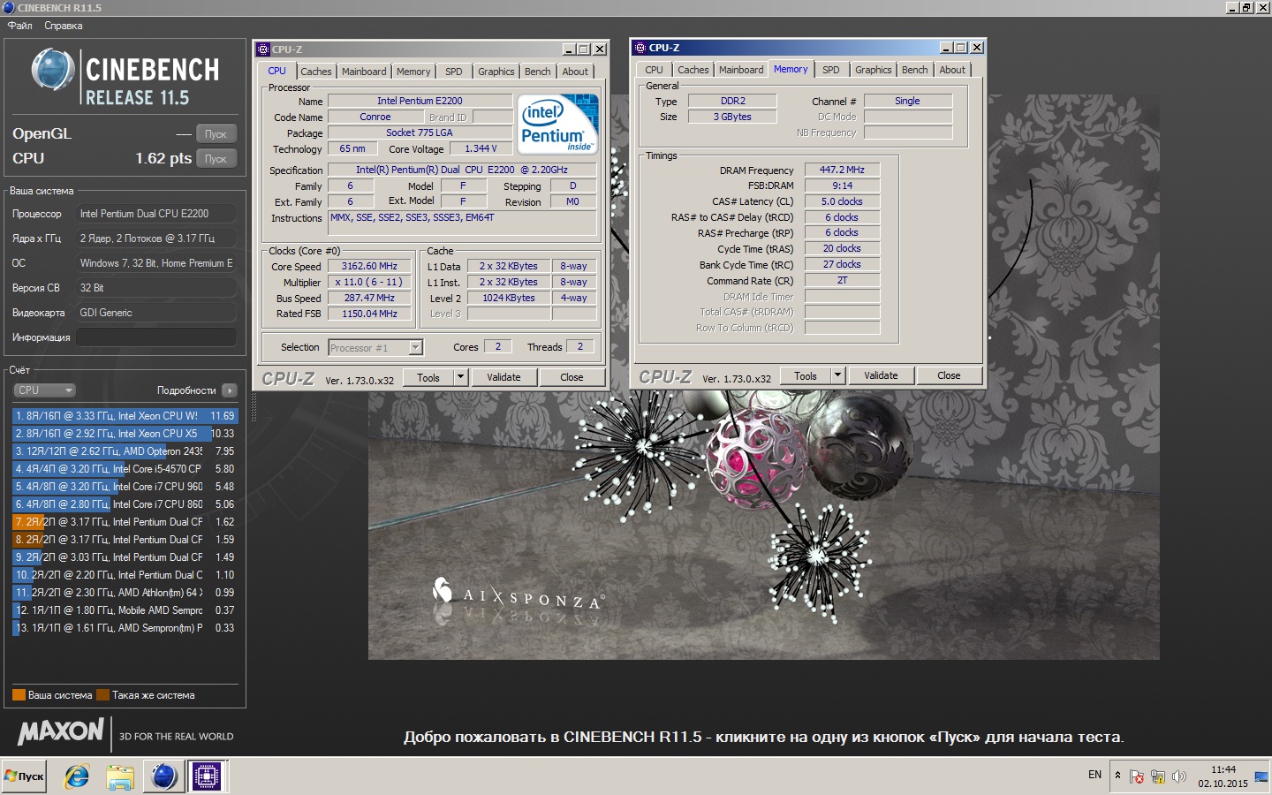Screen dimensions: 1272x795
Task: Click the Cinebench sphere logo
Action: point(53,71)
